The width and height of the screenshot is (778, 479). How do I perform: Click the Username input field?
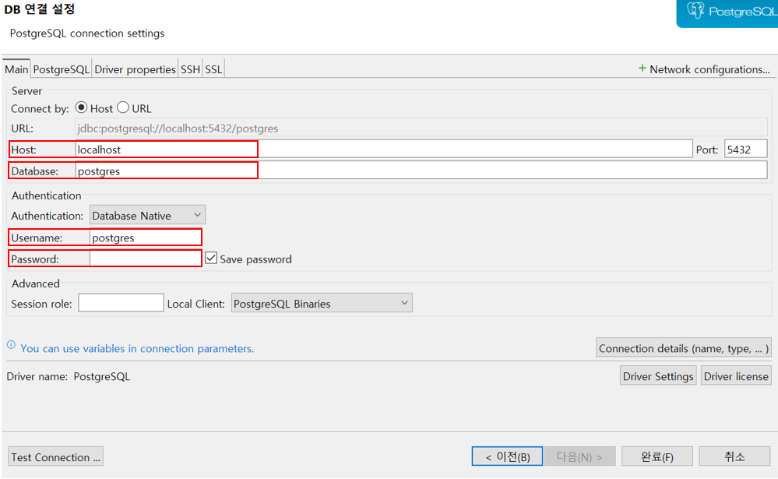[x=146, y=238]
